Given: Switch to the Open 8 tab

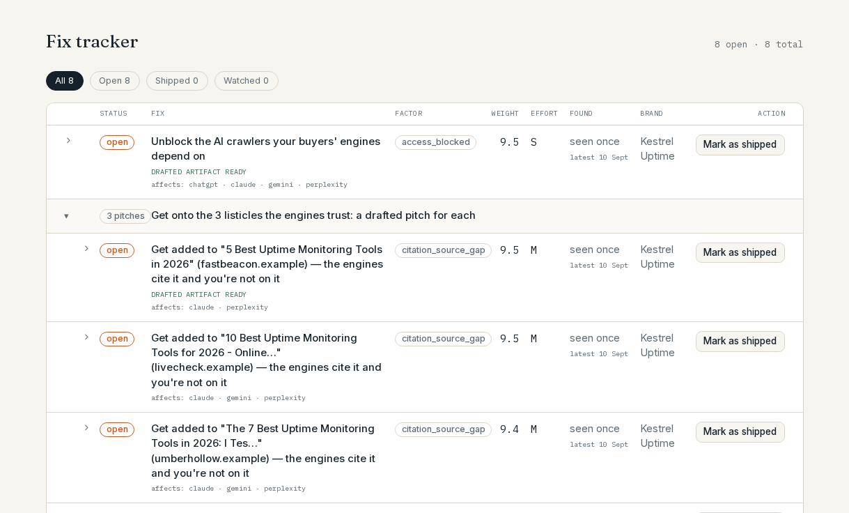Looking at the screenshot, I should click(115, 81).
